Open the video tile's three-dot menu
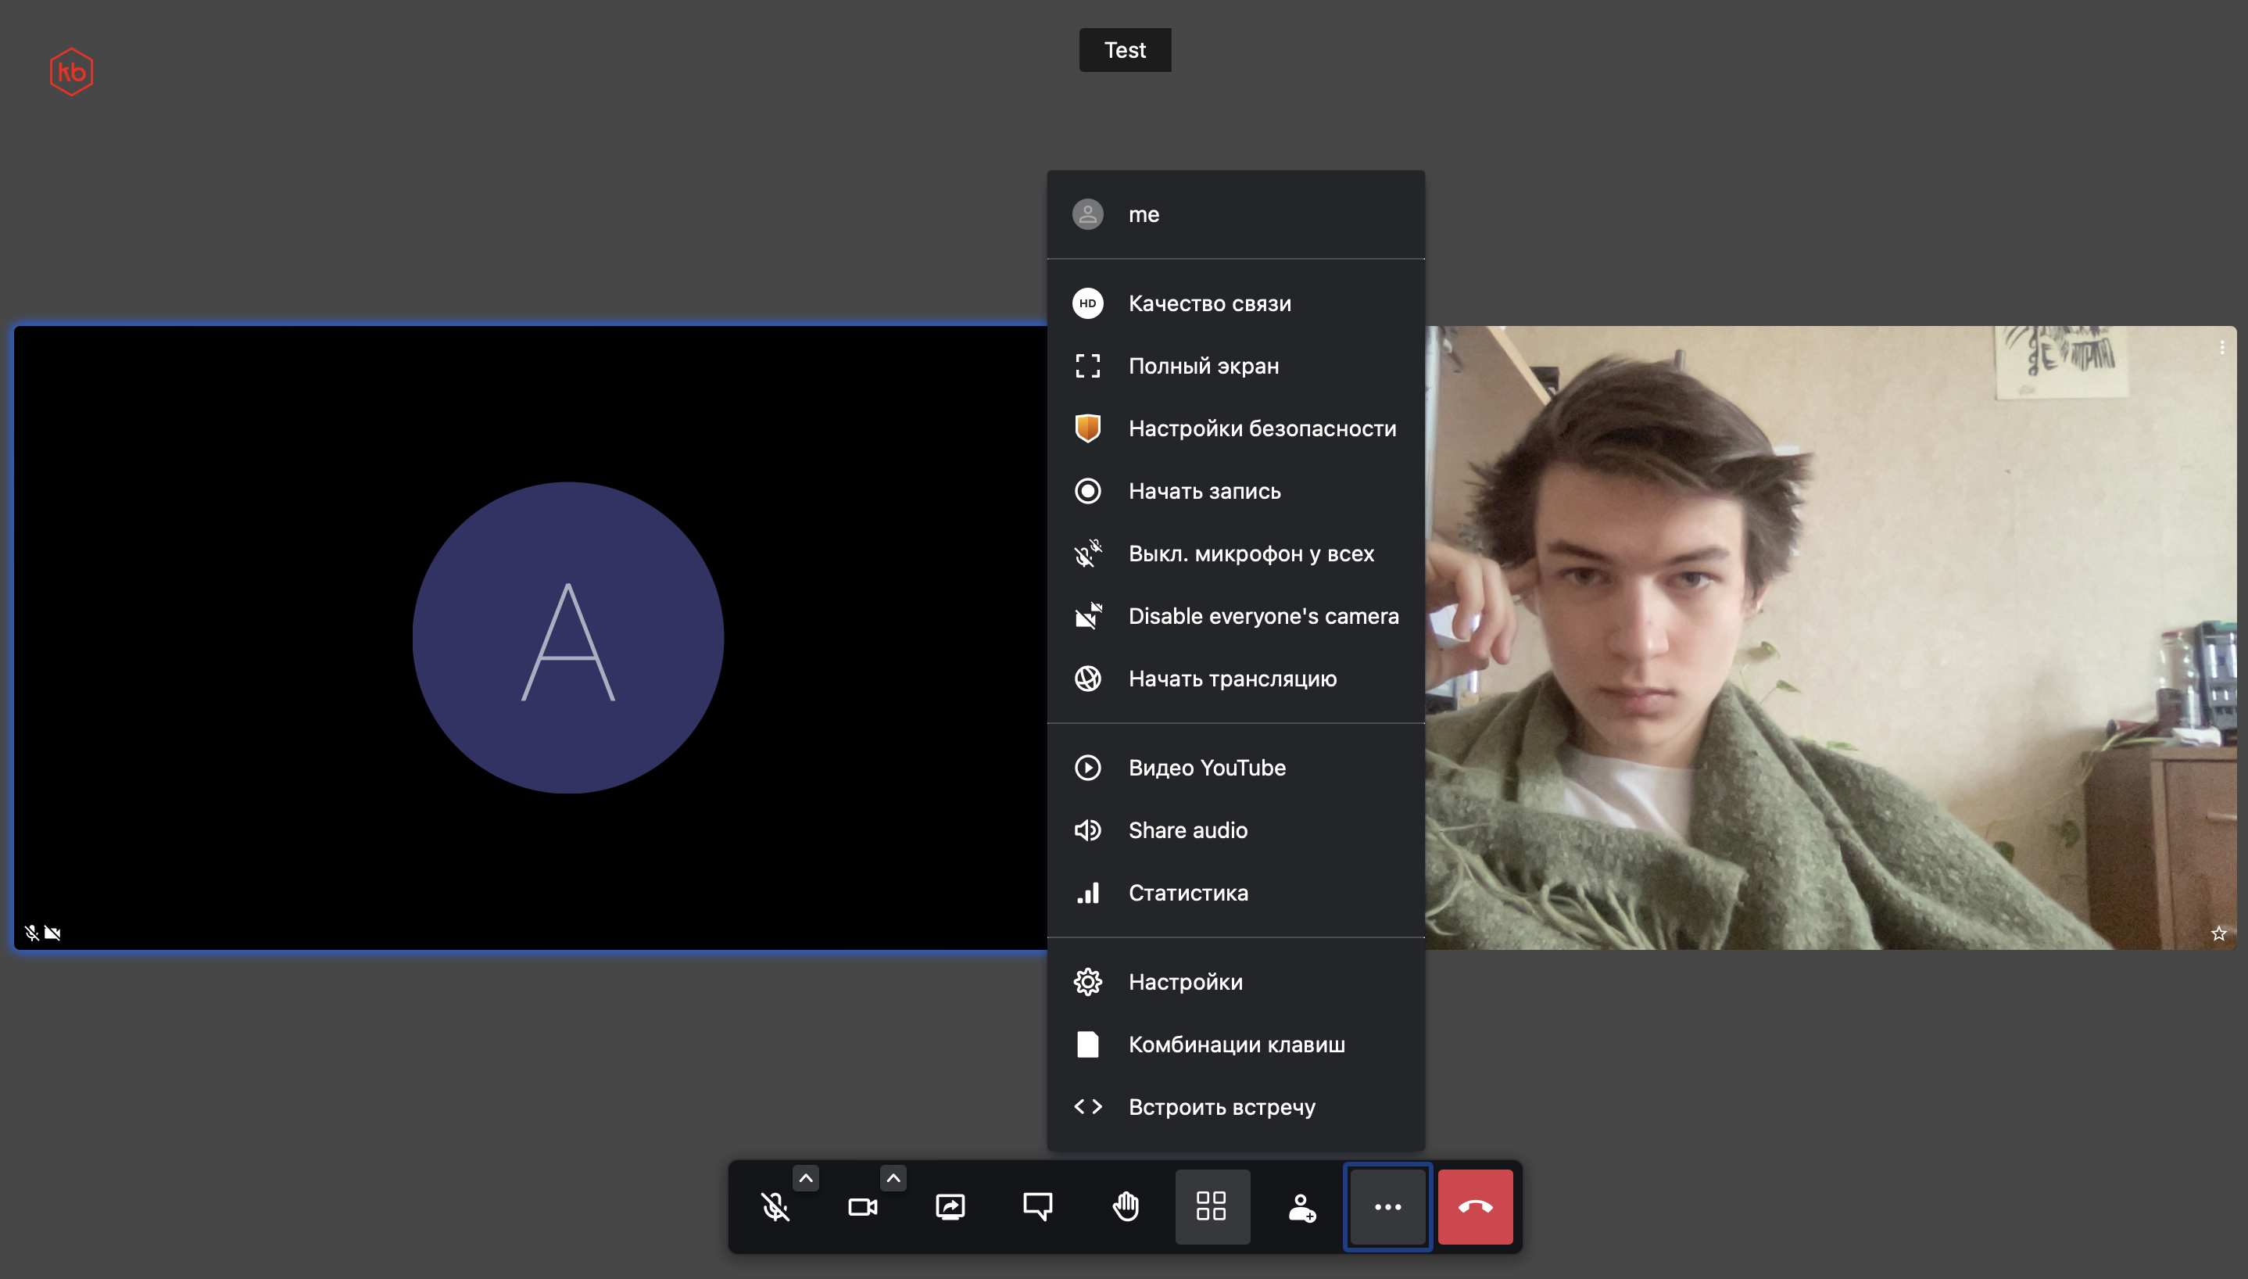Viewport: 2248px width, 1279px height. pyautogui.click(x=2221, y=348)
